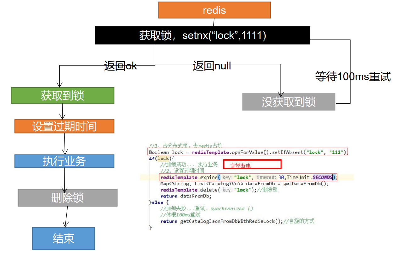Click the "}else {" code line
The height and width of the screenshot is (260, 405).
coord(159,203)
